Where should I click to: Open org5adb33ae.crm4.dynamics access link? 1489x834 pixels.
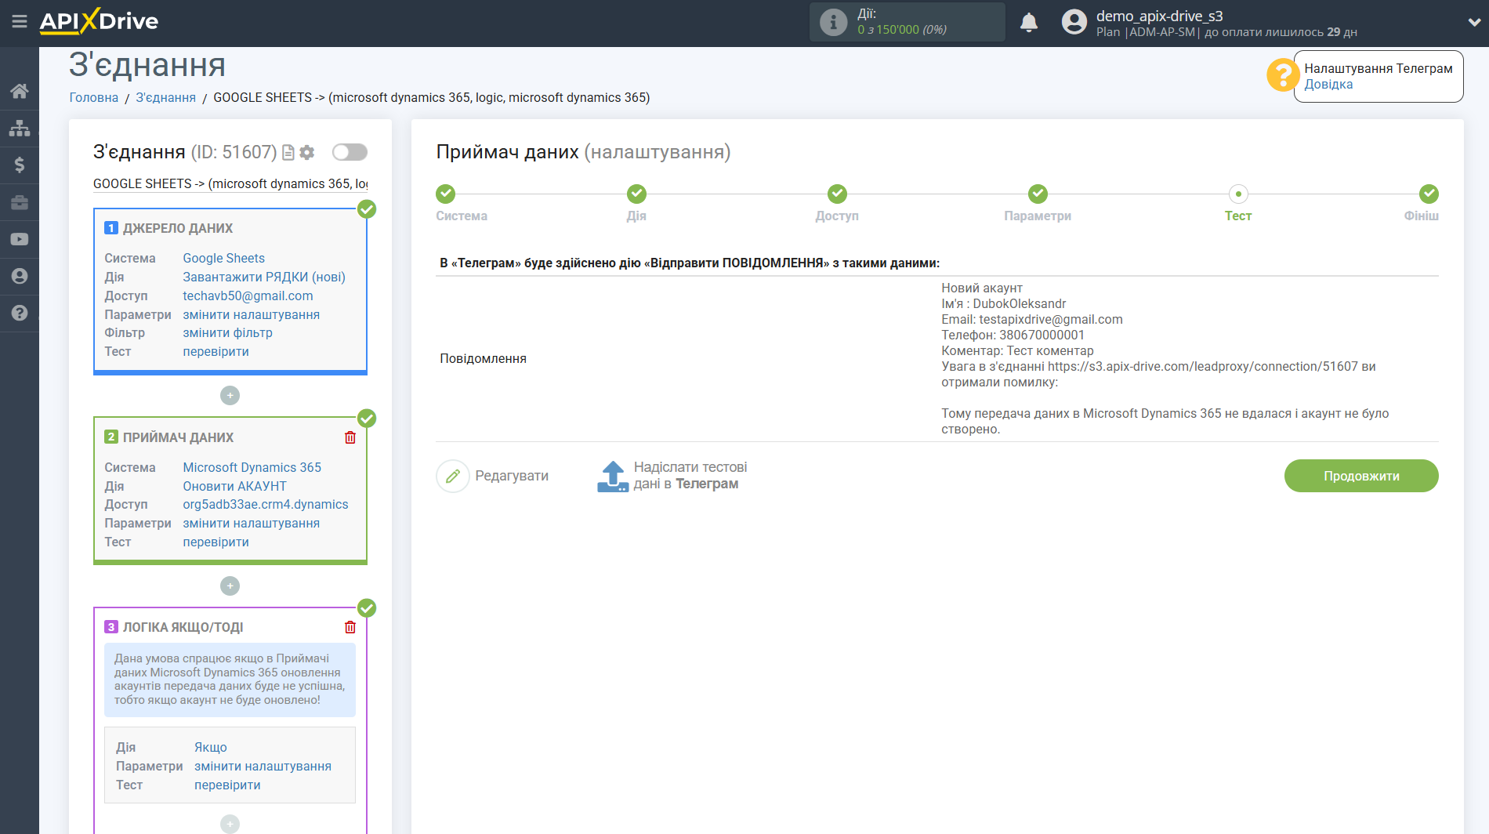coord(266,505)
